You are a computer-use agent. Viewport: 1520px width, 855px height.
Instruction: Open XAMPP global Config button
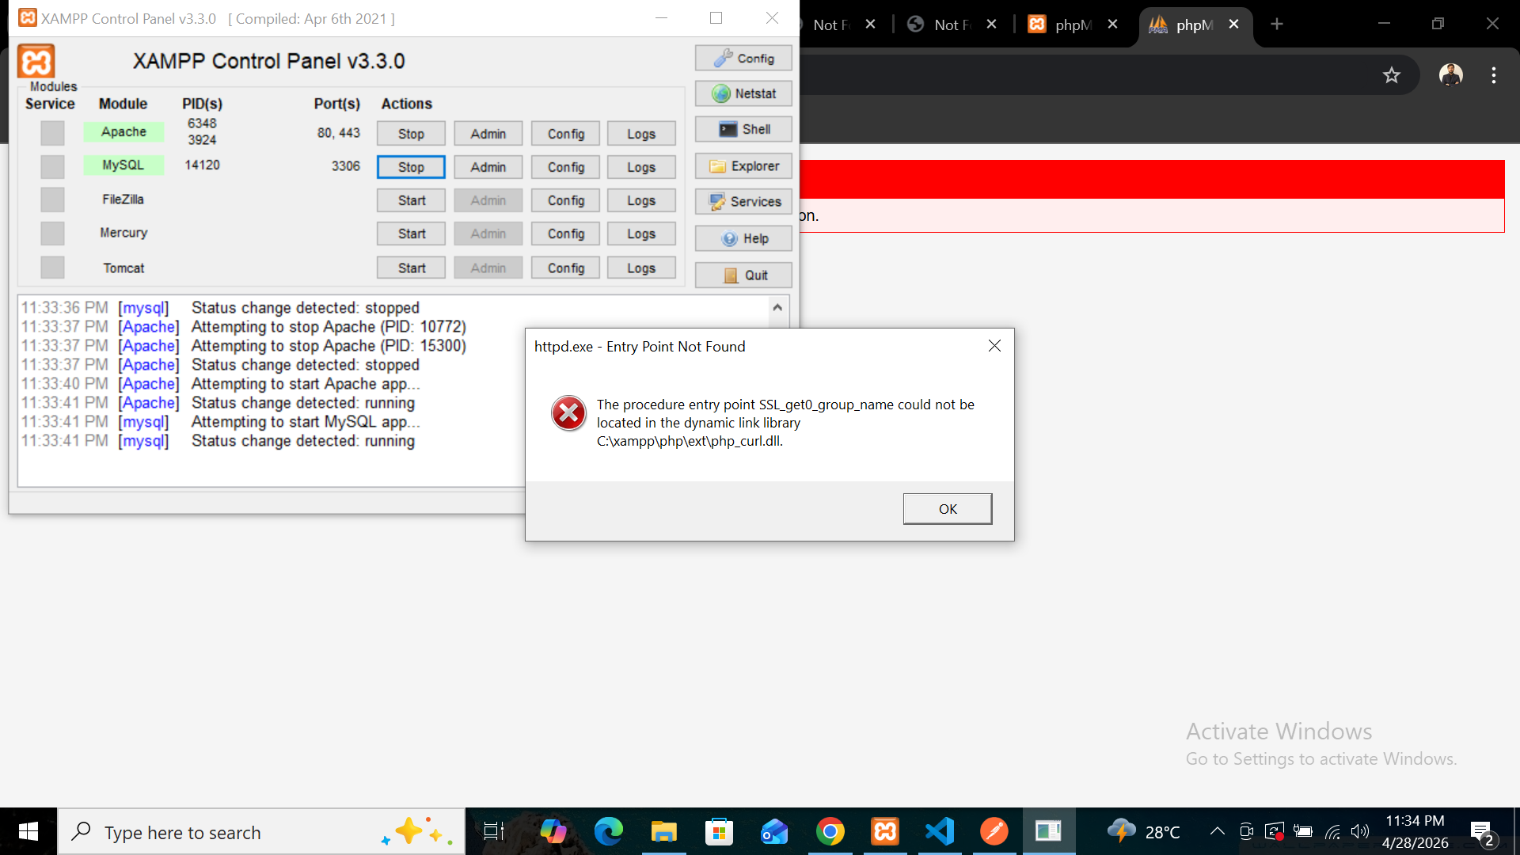click(x=743, y=59)
